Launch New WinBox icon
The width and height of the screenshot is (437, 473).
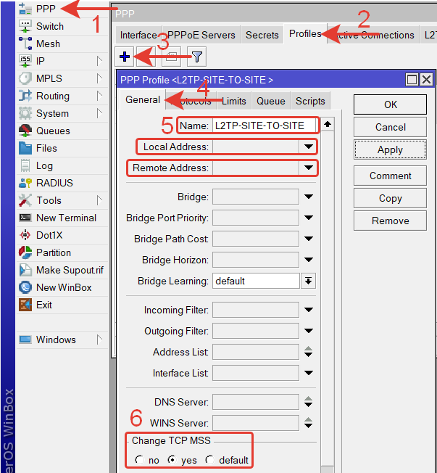click(x=25, y=287)
